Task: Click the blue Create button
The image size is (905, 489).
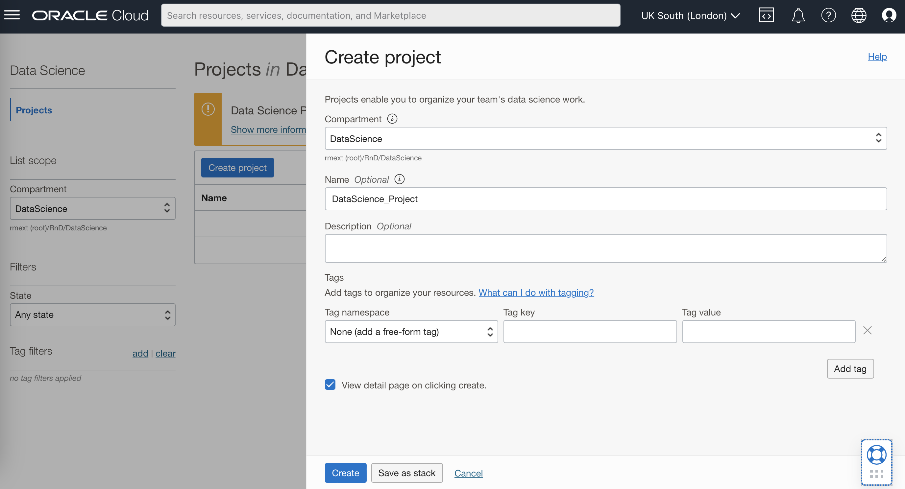Action: (345, 473)
